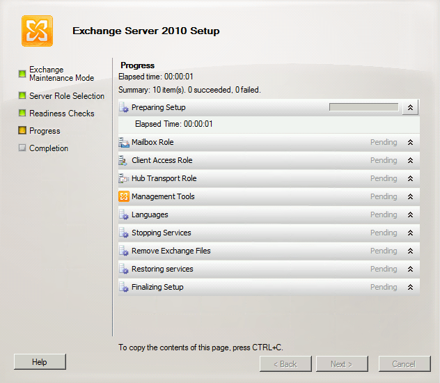The height and width of the screenshot is (383, 440).
Task: Click the CTRL+C copy hint text
Action: click(201, 347)
